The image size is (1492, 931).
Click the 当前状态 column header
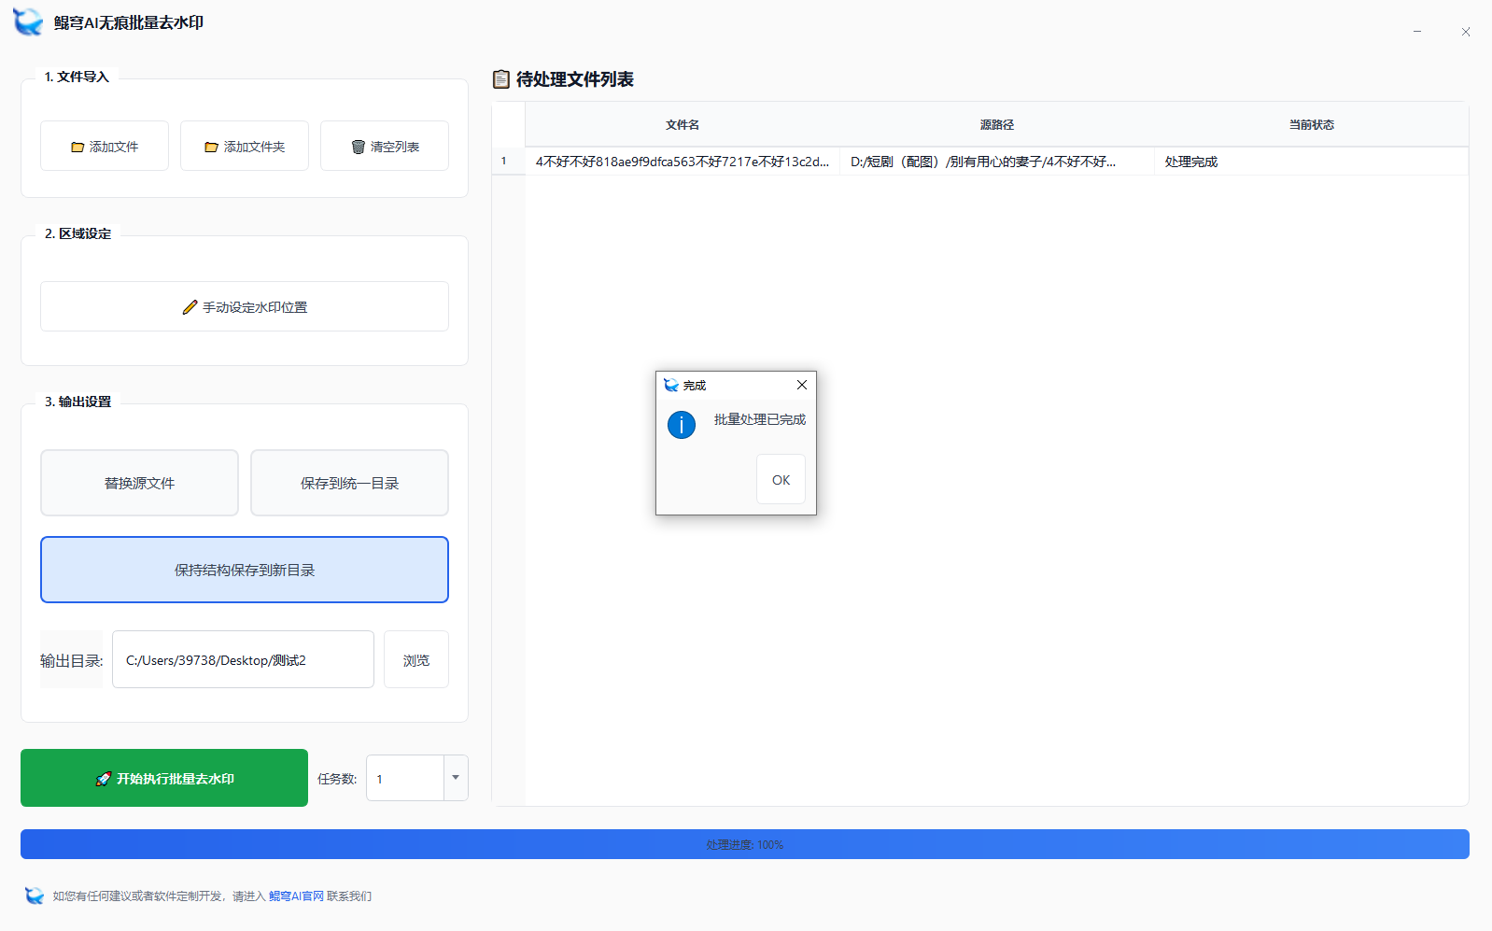1312,124
